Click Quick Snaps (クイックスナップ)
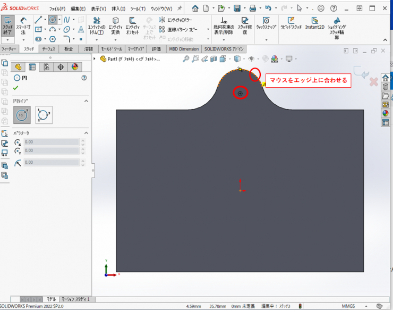 (x=266, y=24)
